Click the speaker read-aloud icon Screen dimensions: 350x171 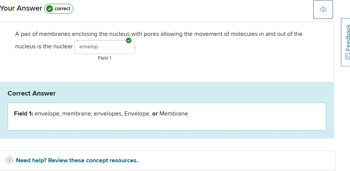coord(323,9)
